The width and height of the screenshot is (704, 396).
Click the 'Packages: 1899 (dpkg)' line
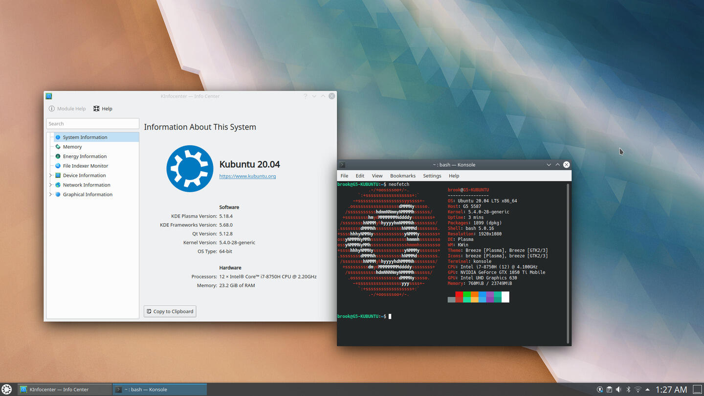click(475, 223)
